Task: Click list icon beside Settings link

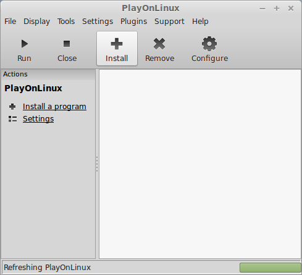Action: coord(12,119)
